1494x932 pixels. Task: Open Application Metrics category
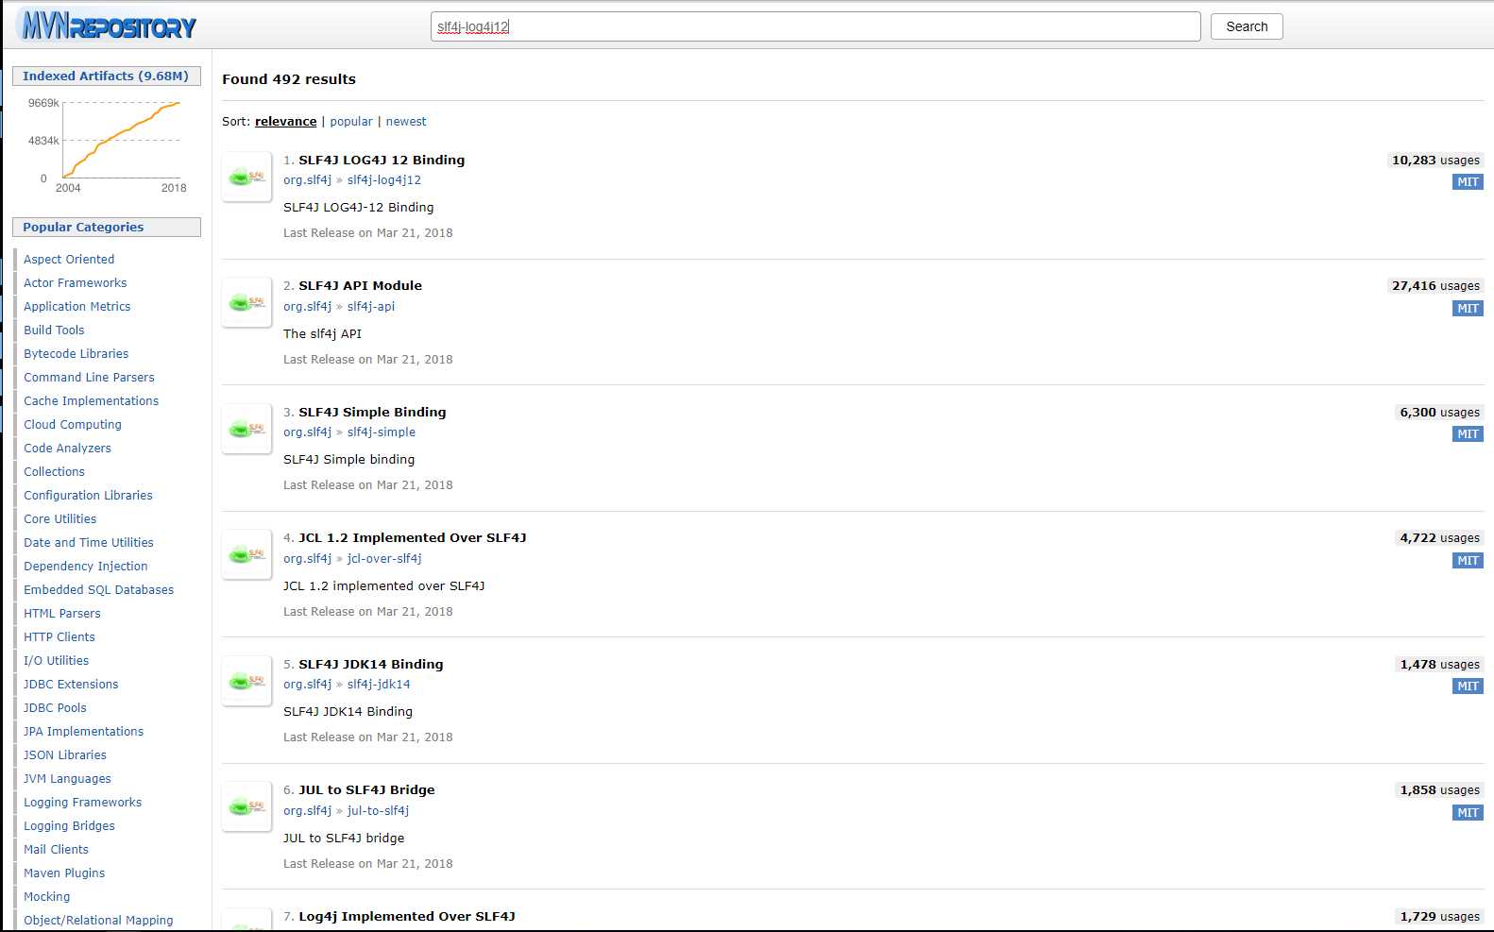77,307
